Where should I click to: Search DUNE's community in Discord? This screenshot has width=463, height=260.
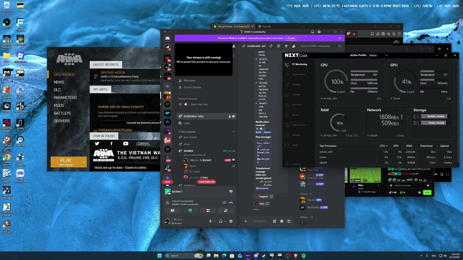coord(320,46)
